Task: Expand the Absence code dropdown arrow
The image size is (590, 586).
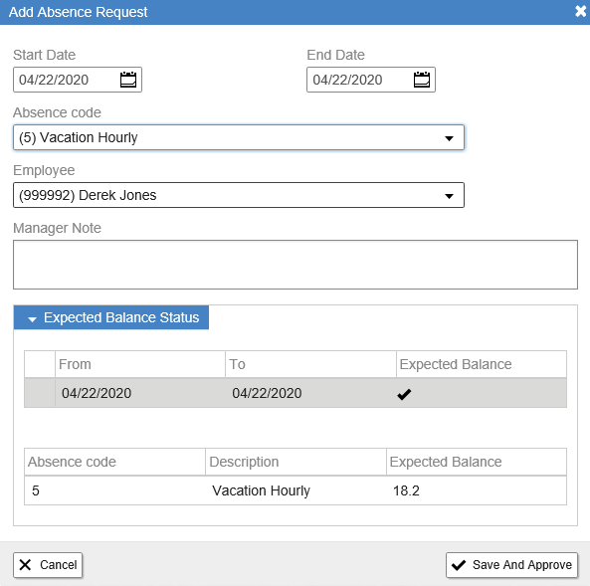Action: [449, 138]
